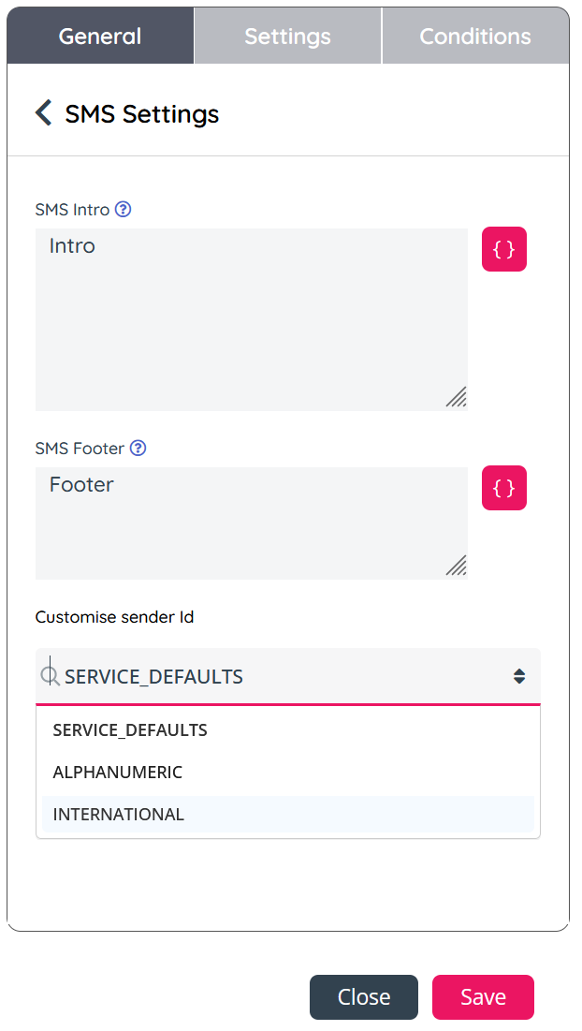582x1031 pixels.
Task: Open the SMS Intro help tooltip icon
Action: click(123, 209)
